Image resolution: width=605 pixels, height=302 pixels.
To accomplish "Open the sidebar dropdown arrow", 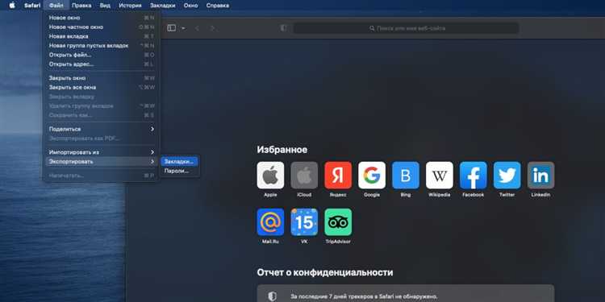I will (183, 28).
